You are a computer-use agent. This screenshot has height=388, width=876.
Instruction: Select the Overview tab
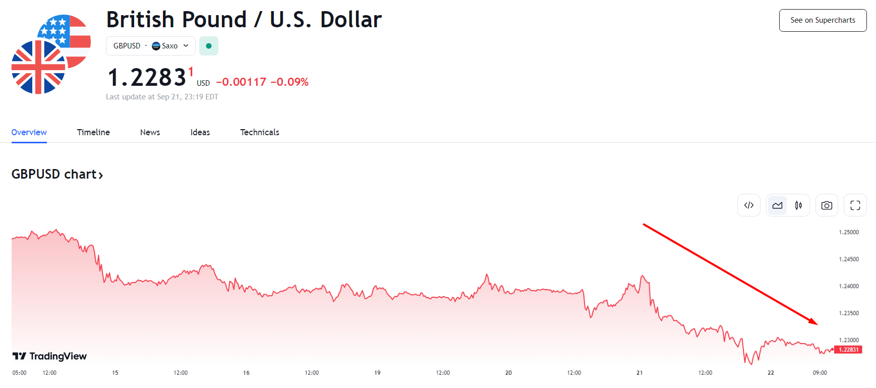(x=29, y=132)
